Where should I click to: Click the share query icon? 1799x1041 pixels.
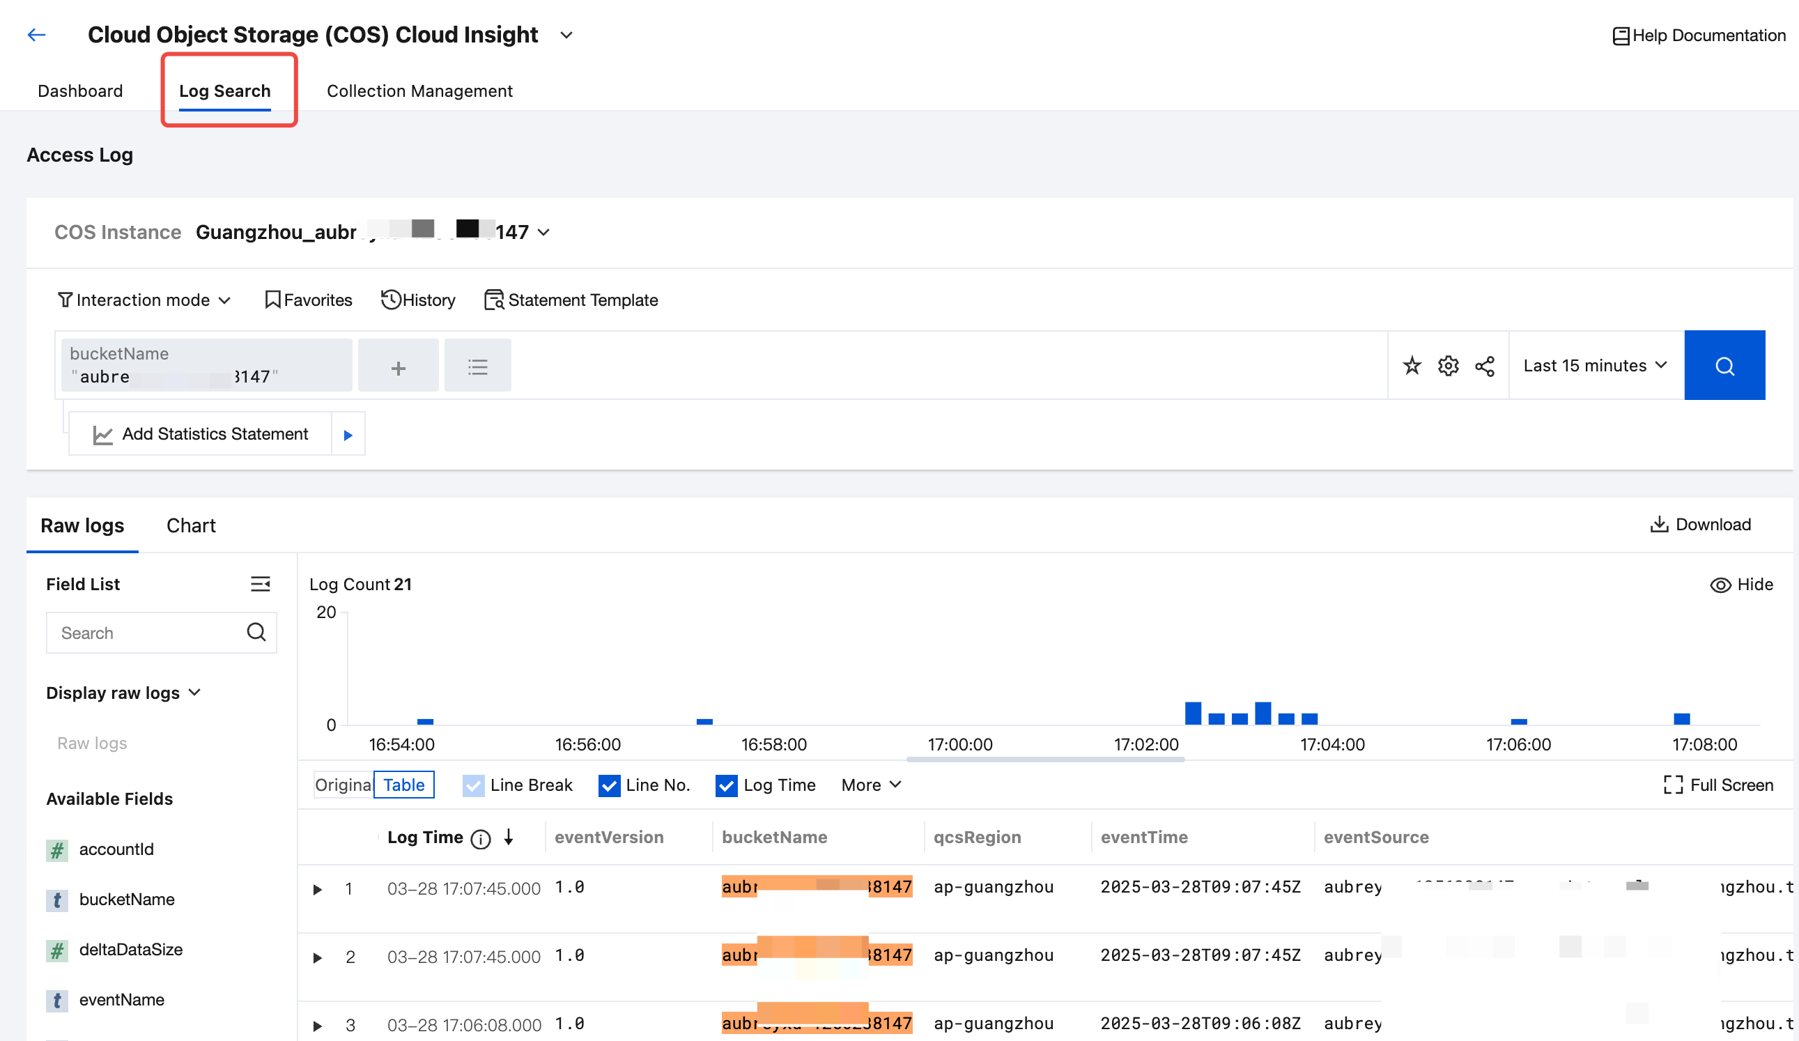[1484, 366]
